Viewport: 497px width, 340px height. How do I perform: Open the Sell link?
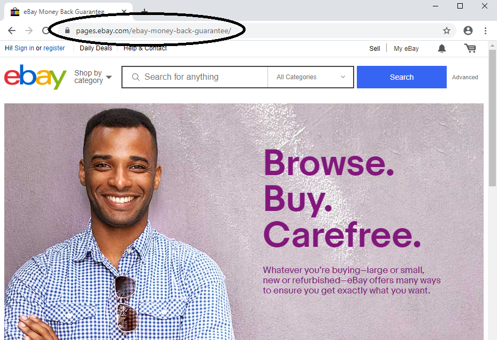coord(374,49)
